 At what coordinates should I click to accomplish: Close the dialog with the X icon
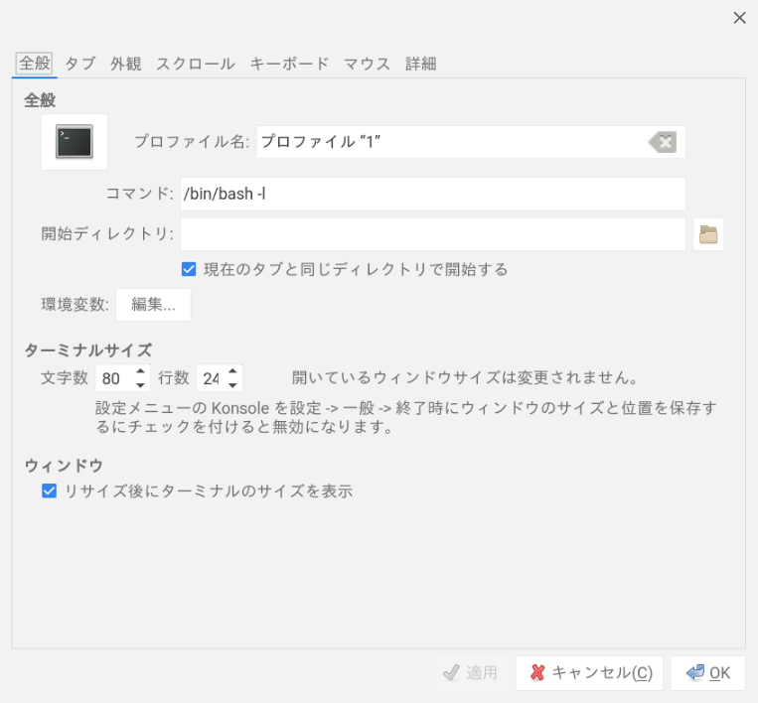pyautogui.click(x=739, y=18)
